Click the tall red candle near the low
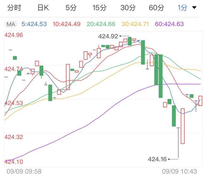The width and height of the screenshot is (207, 180). click(183, 126)
